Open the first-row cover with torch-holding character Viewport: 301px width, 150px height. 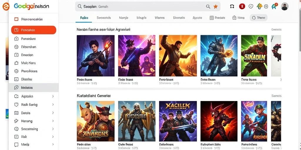coord(96,56)
